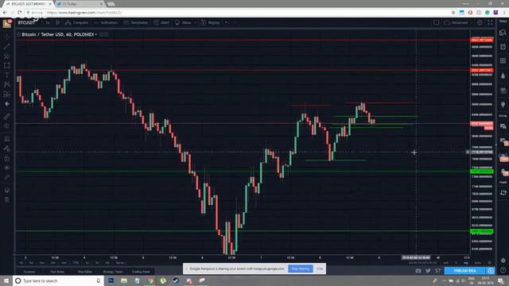This screenshot has width=509, height=286.
Task: Open the Templates menu
Action: (136, 23)
